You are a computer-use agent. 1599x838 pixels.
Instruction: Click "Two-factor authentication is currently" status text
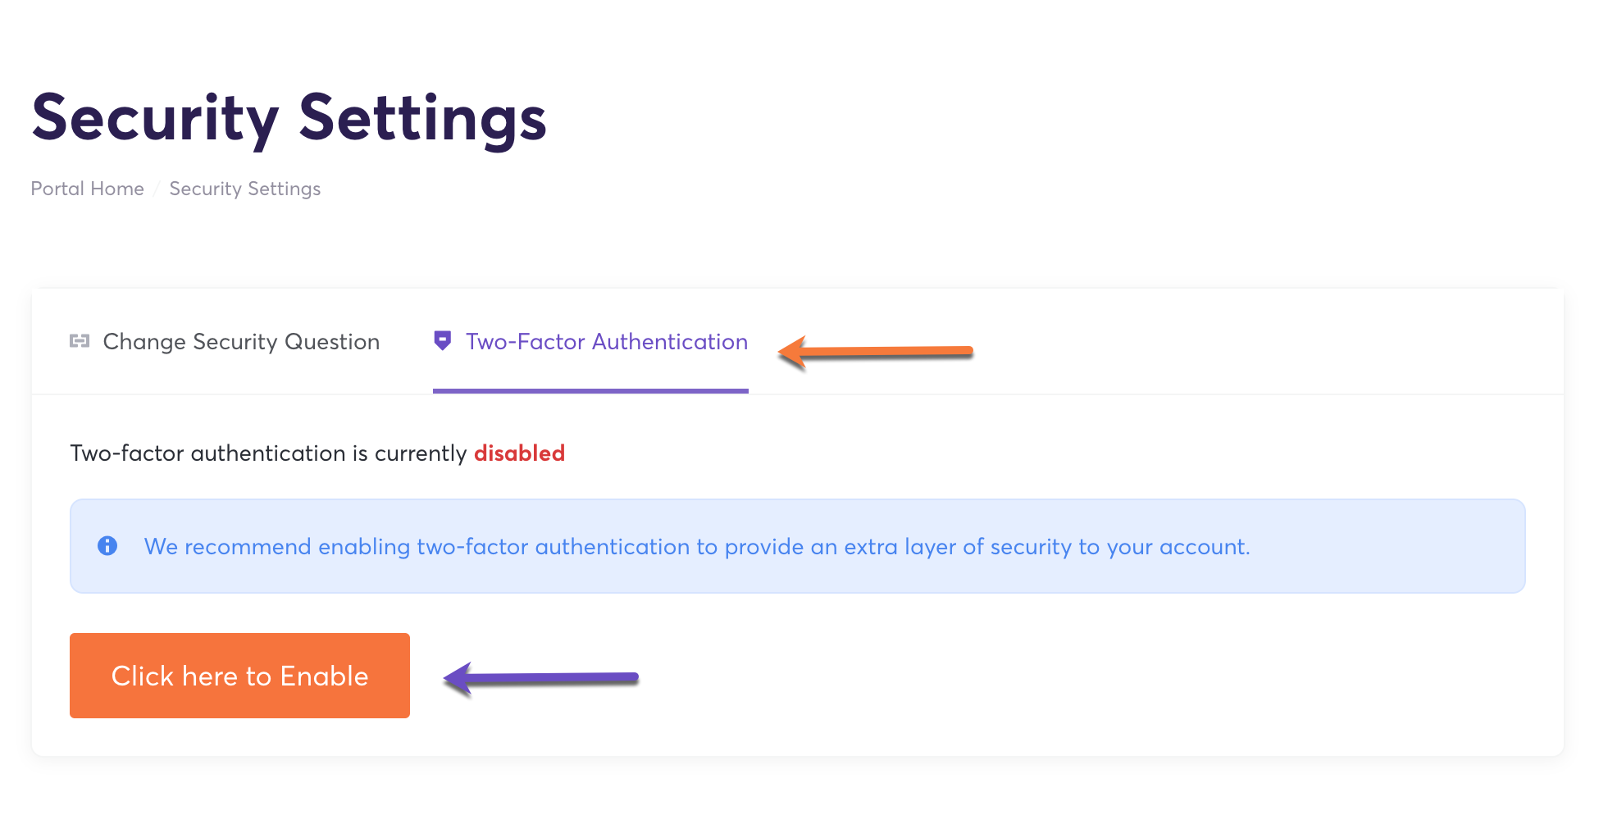click(268, 453)
